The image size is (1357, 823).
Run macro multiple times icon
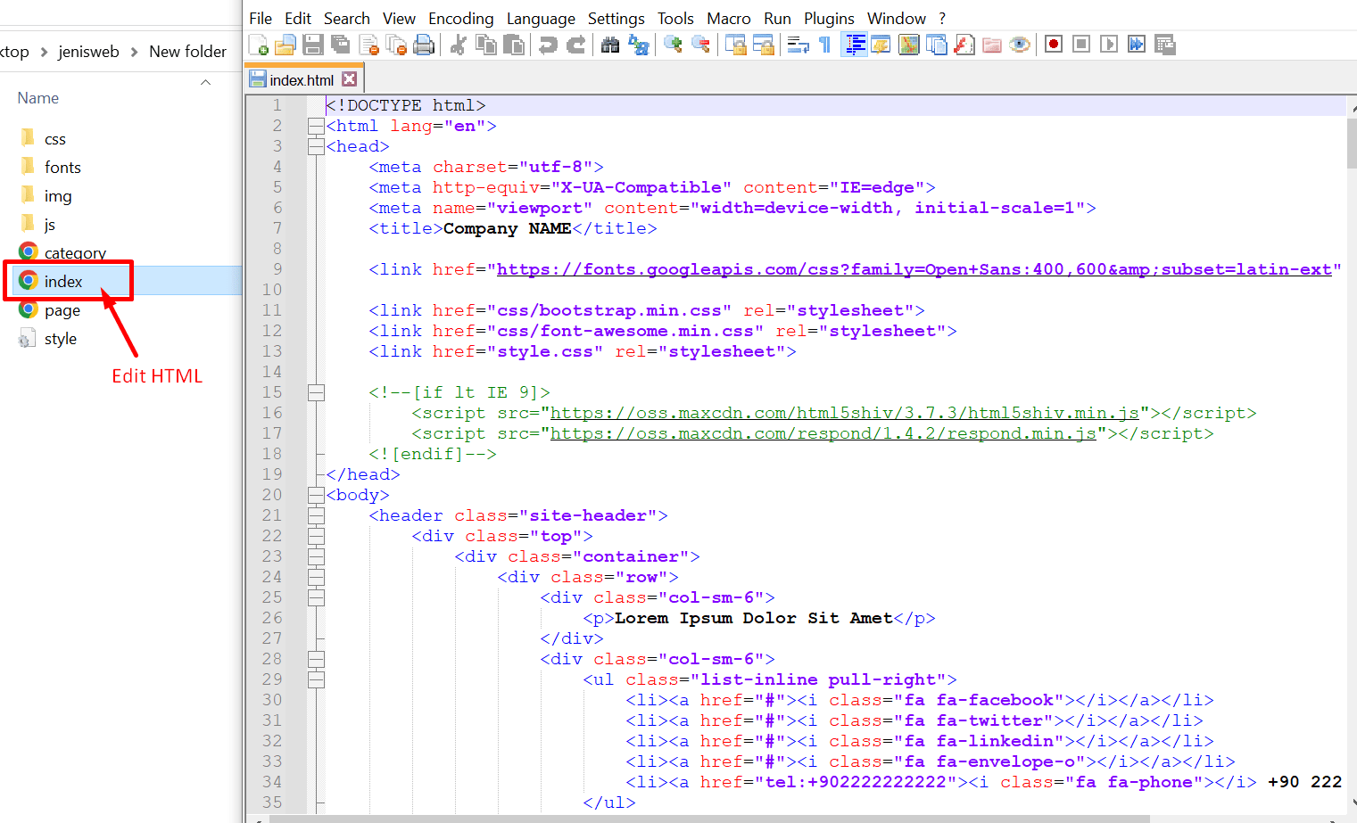(1137, 45)
